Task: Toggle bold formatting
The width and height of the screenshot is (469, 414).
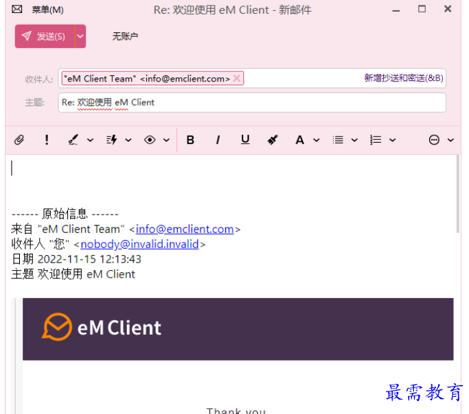Action: pos(190,140)
